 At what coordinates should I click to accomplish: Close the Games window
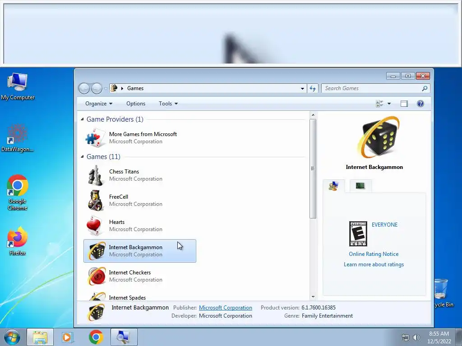[x=423, y=76]
